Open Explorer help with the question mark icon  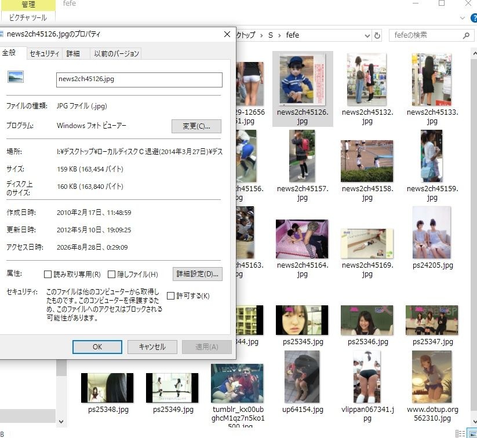point(474,19)
